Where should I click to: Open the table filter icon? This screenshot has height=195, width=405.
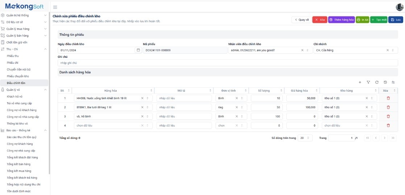coord(368,82)
